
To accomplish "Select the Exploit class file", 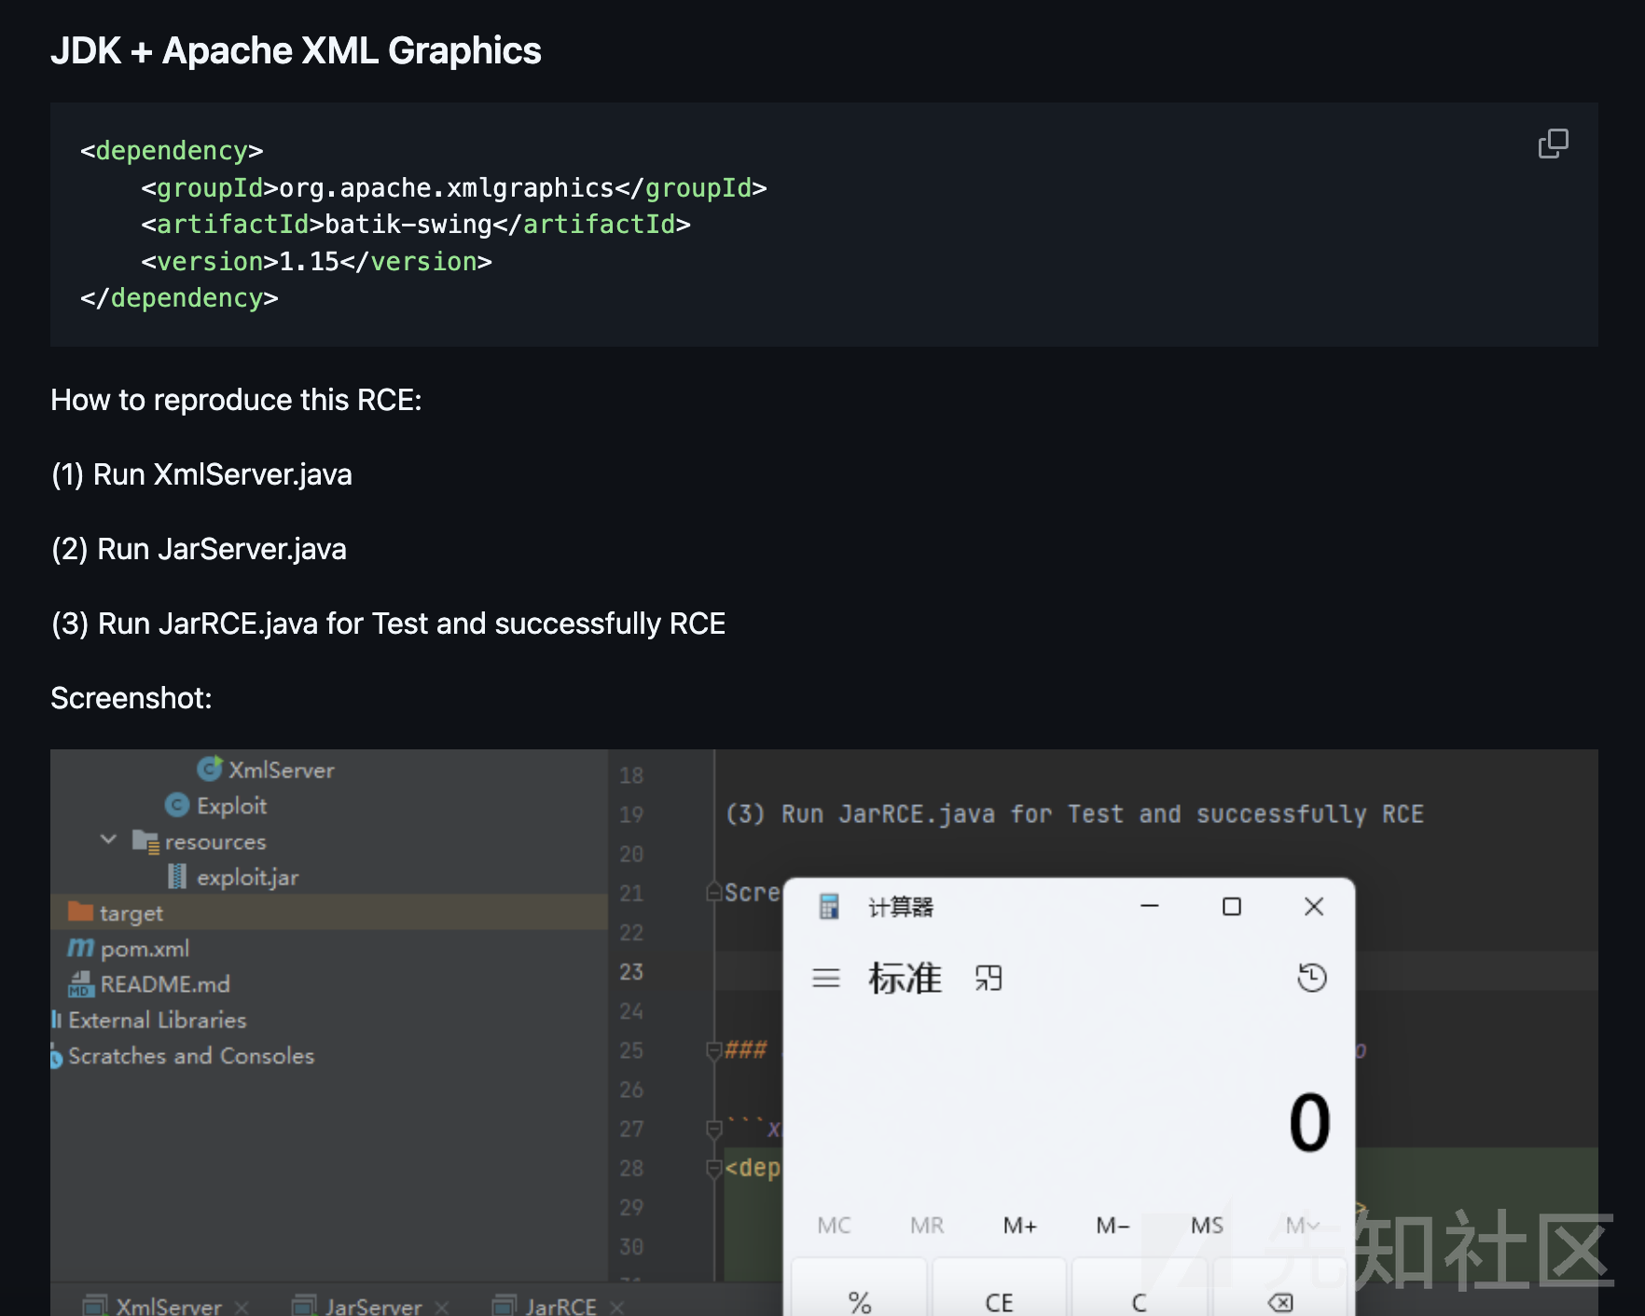I will click(x=215, y=805).
